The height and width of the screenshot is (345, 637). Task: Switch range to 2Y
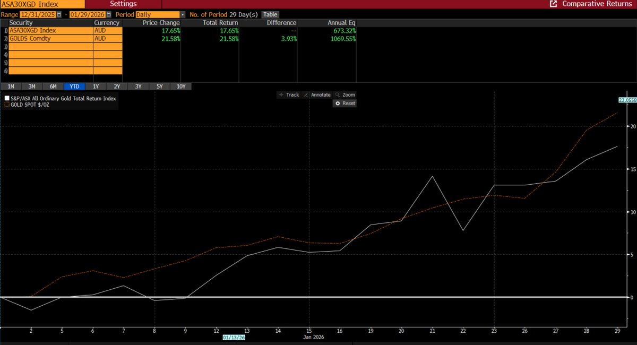pos(116,86)
